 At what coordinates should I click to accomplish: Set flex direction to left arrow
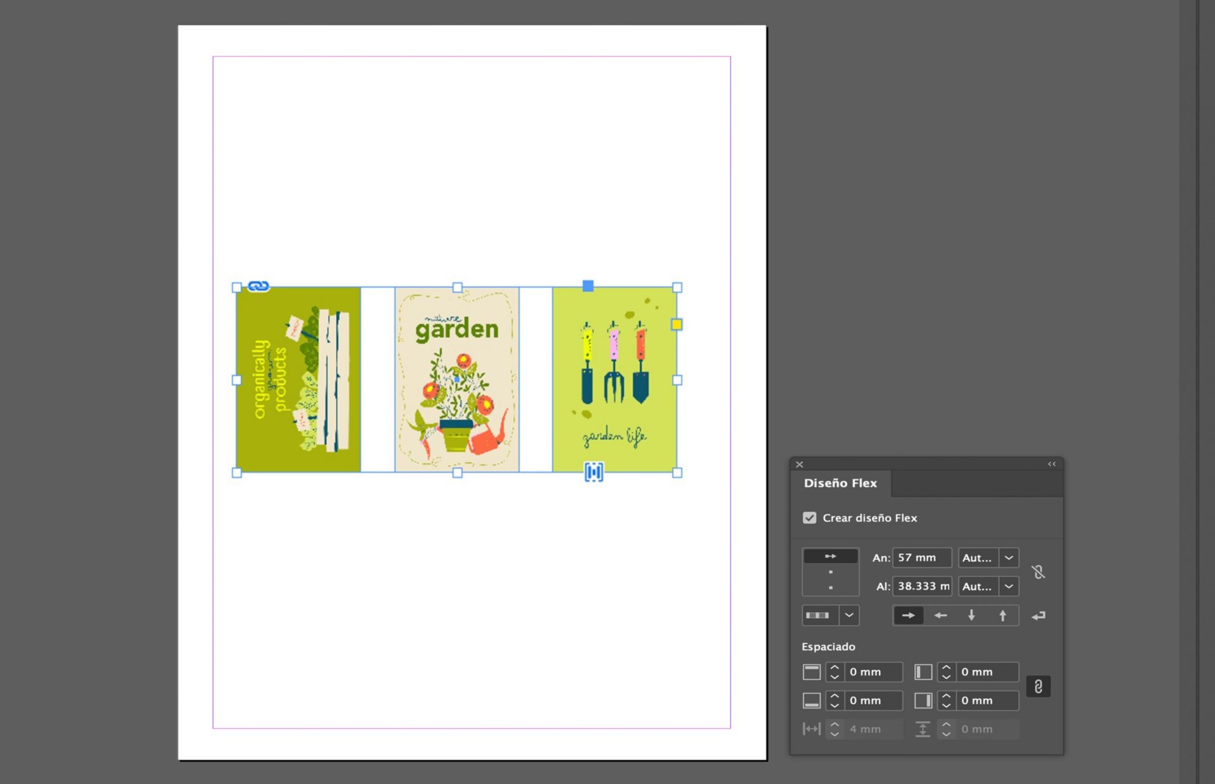tap(940, 615)
